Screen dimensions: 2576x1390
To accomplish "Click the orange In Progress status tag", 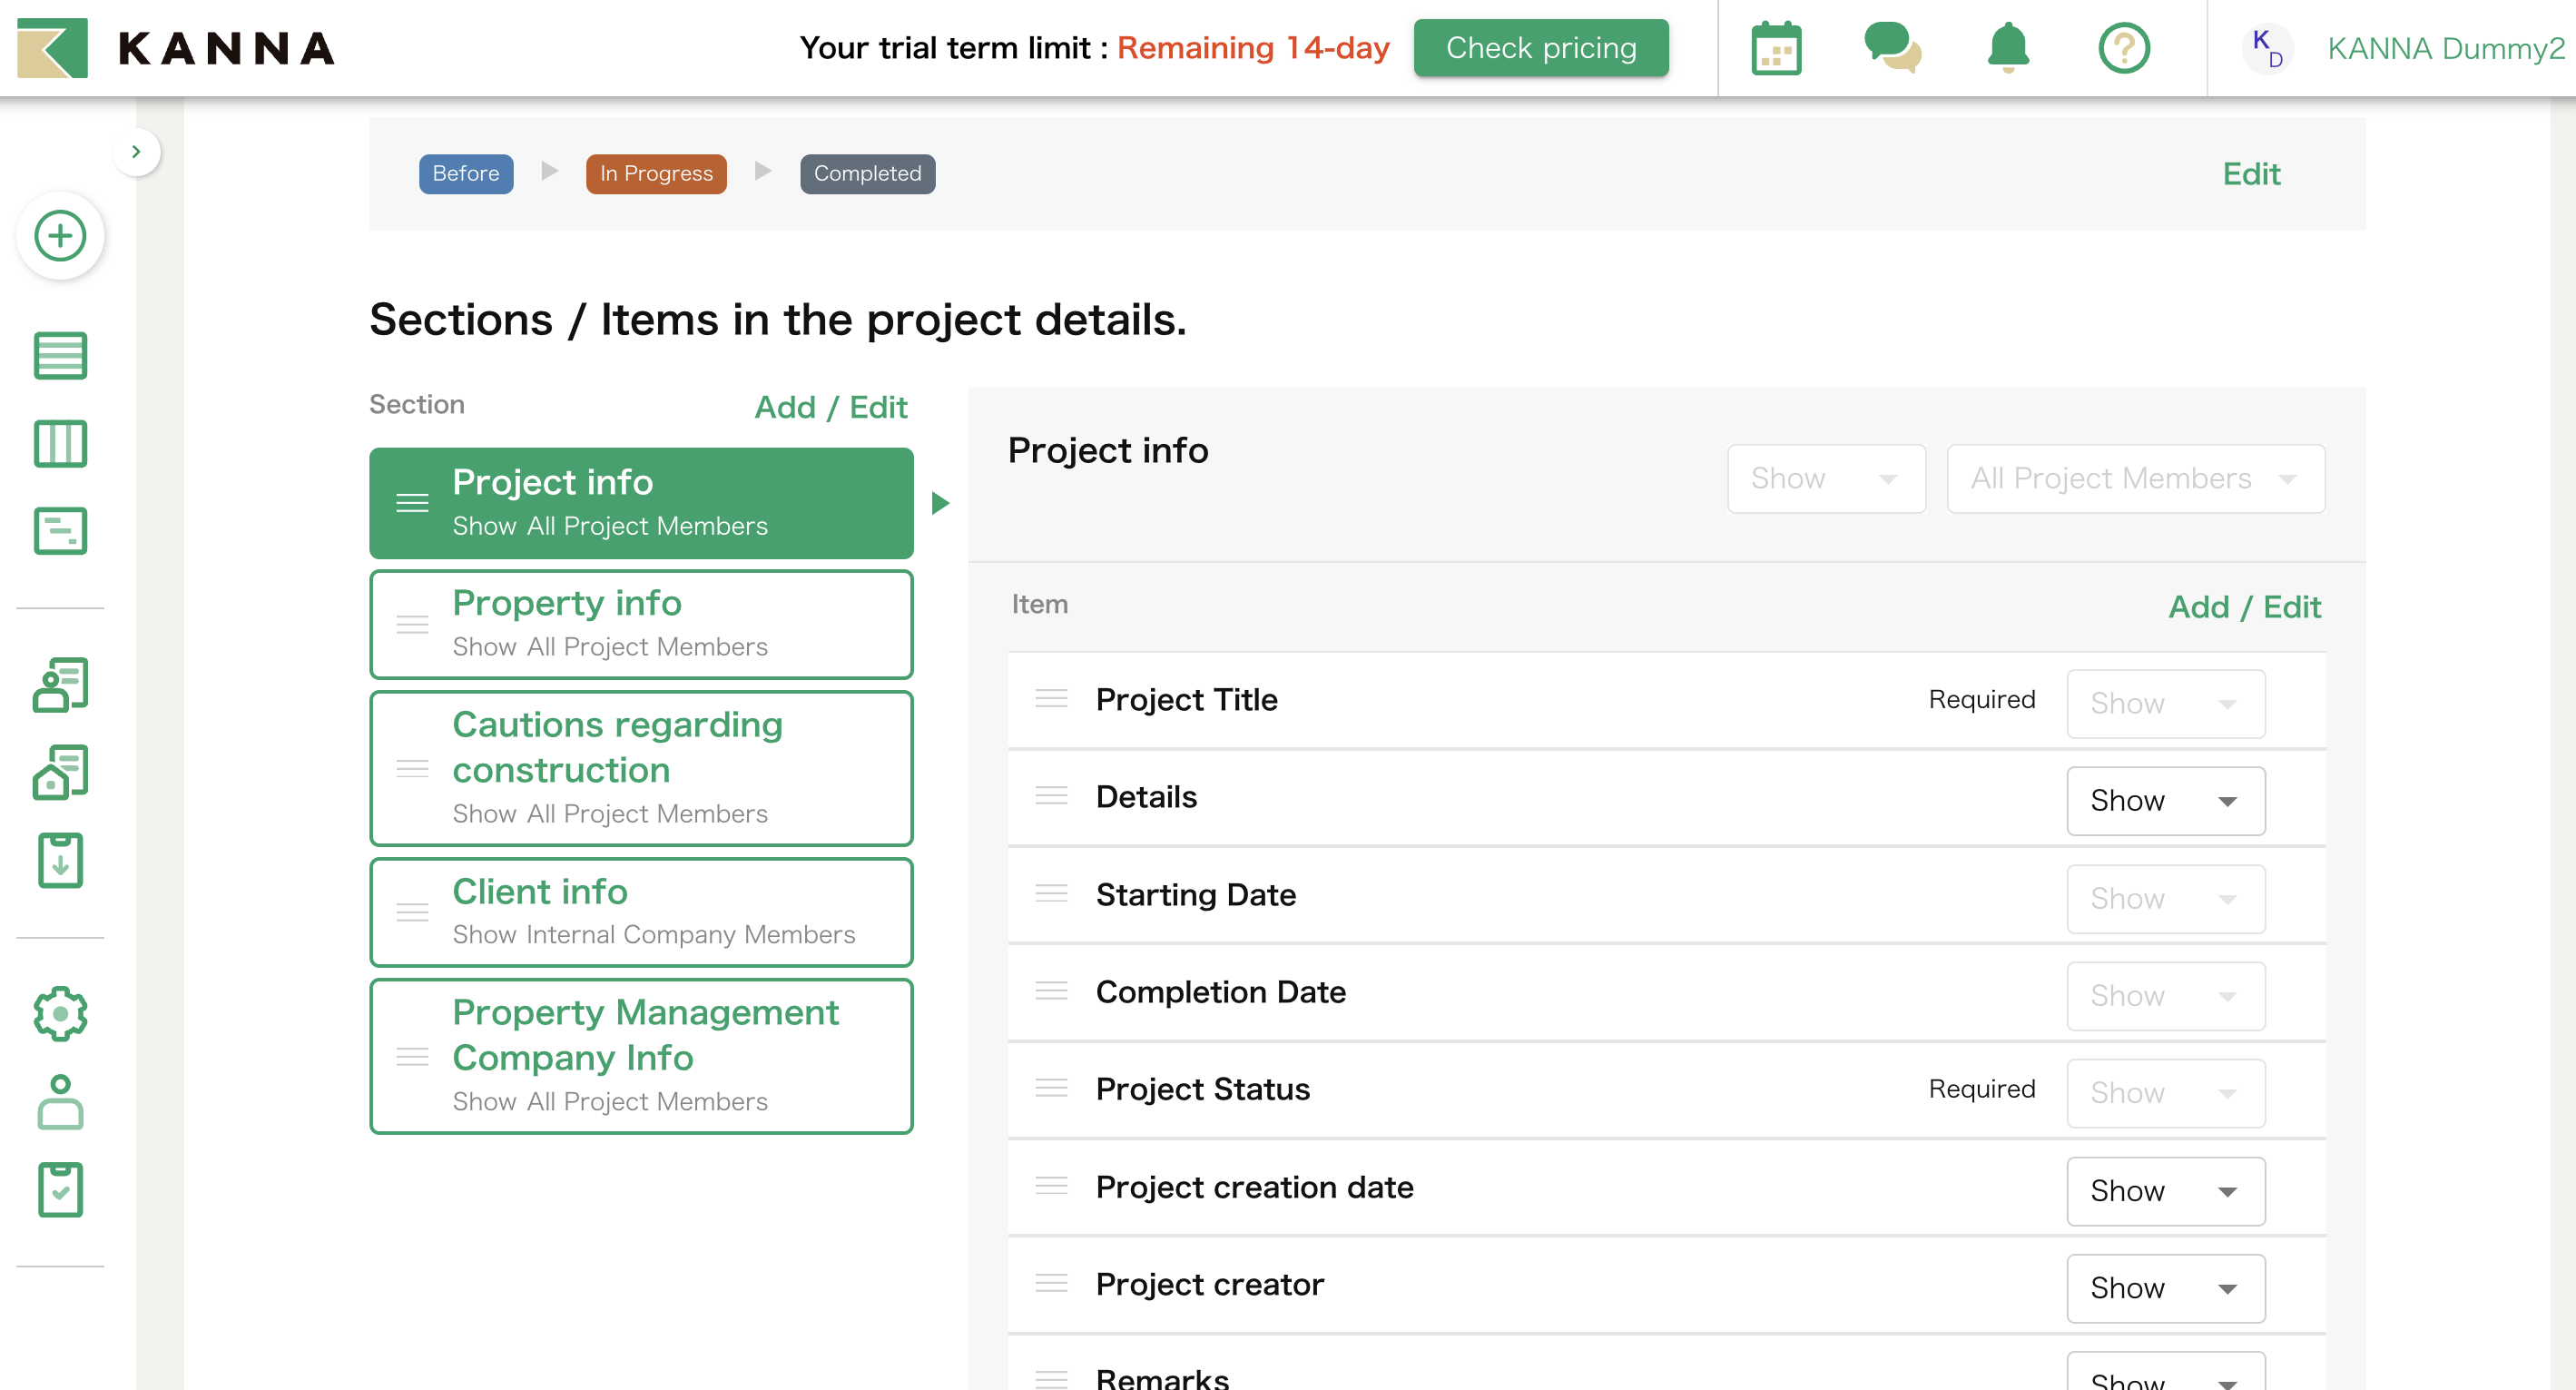I will click(x=656, y=174).
